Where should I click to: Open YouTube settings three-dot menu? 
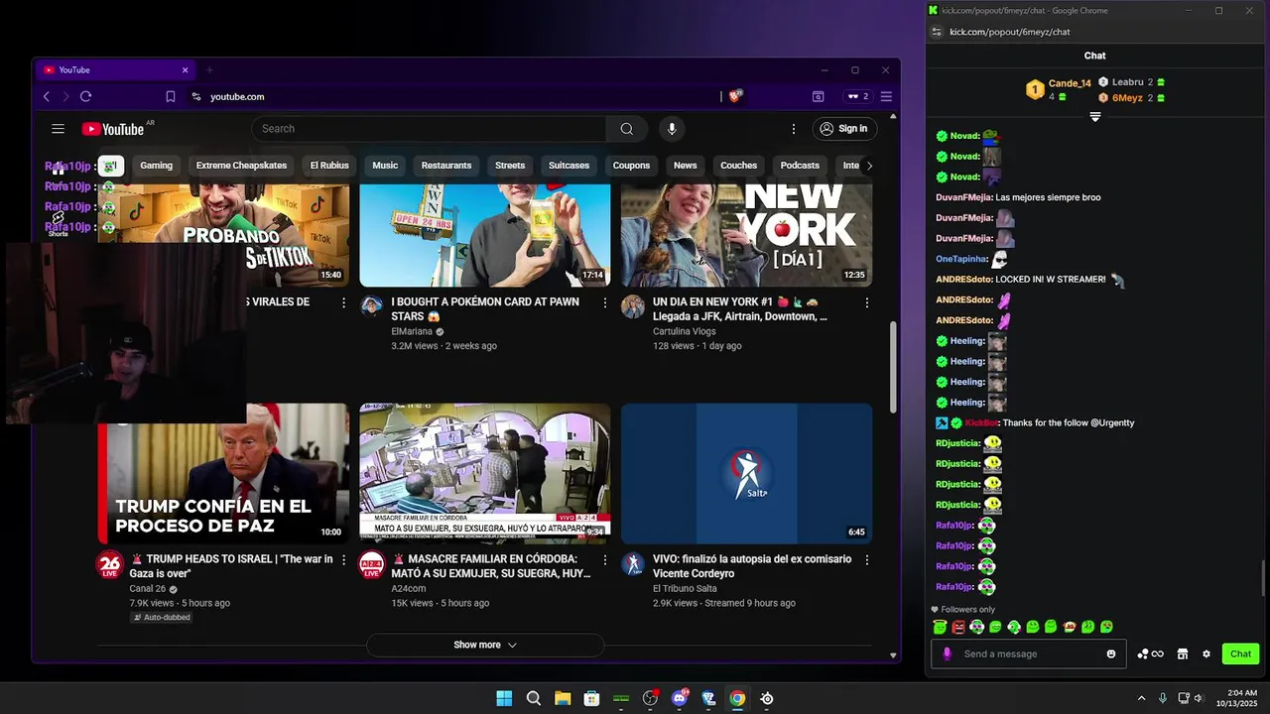793,129
